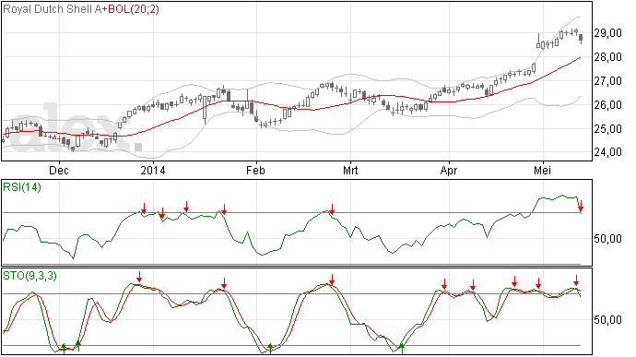
Task: Click the RSI(14) indicator label
Action: point(22,187)
